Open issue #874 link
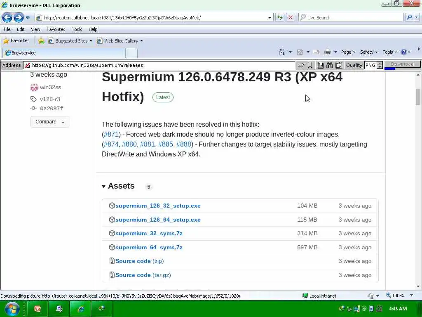Viewport: 422px width, 317px height. (111, 144)
